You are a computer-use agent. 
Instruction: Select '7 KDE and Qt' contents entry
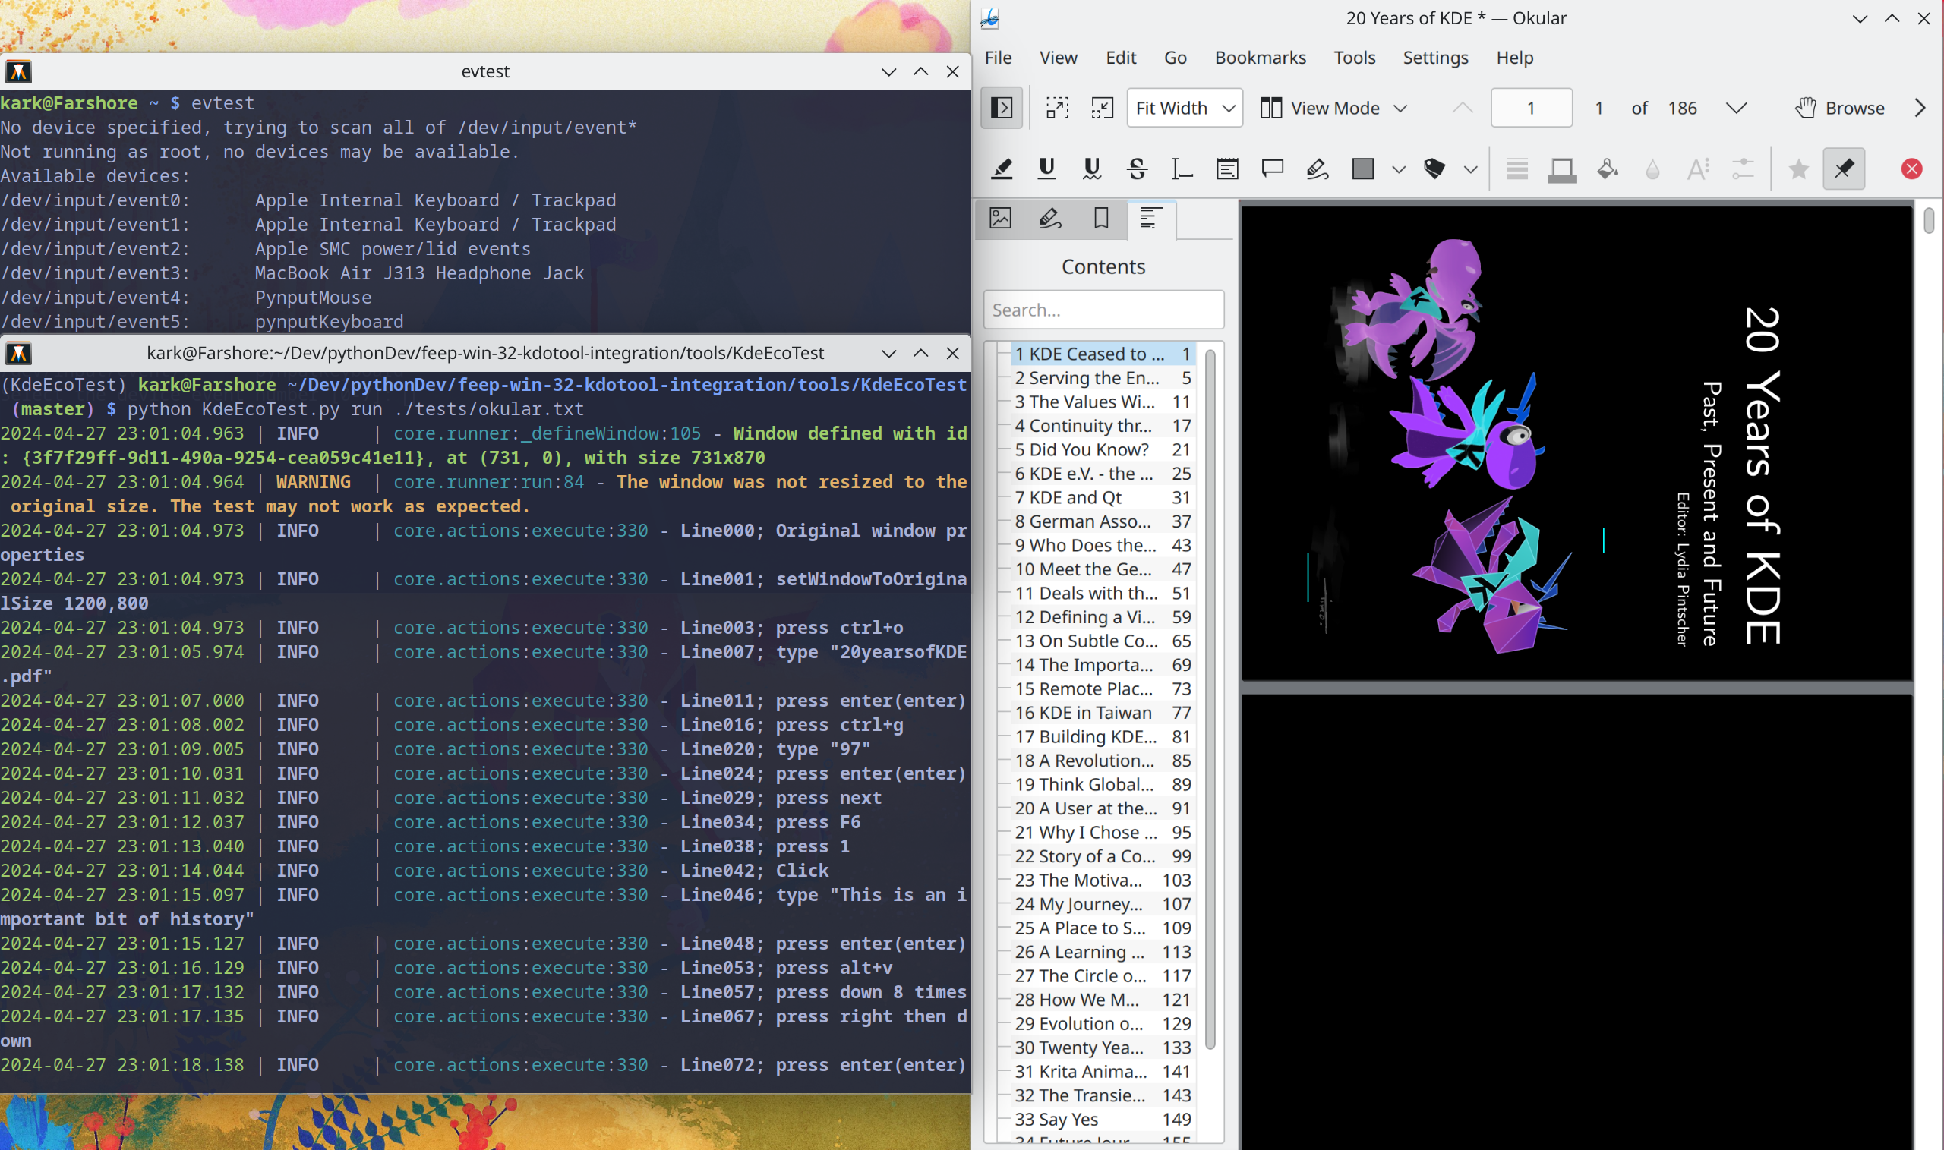[x=1102, y=497]
